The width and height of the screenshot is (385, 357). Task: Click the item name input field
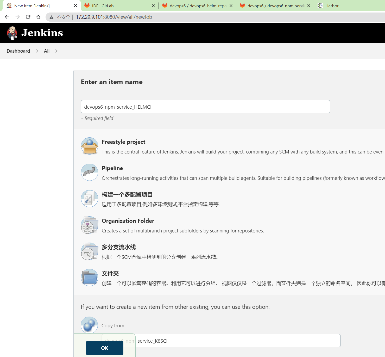point(205,107)
